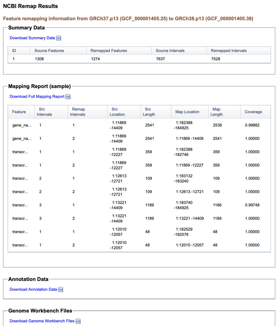
Task: Select the feature remapping GRCh37.p13 to GRCh38.p13 subtitle
Action: coord(128,19)
